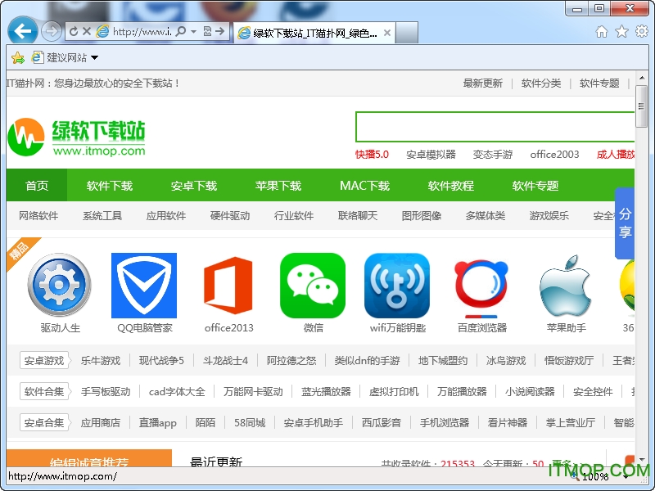Click hot search office2003
655x491 pixels.
point(554,155)
